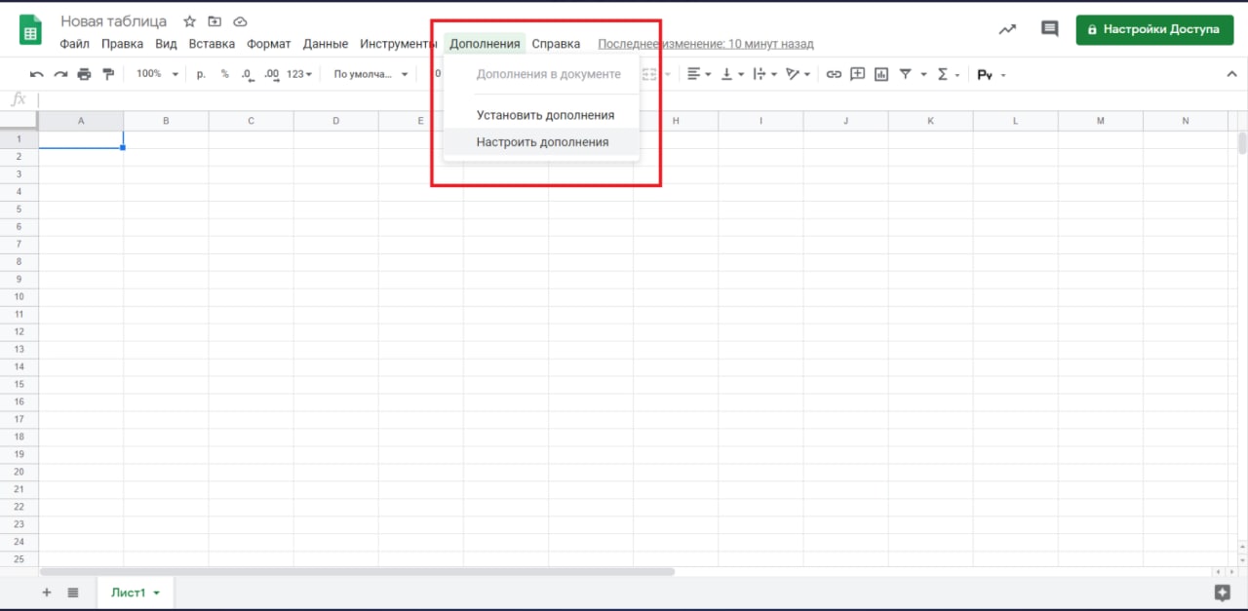Viewport: 1248px width, 611px height.
Task: Open last change link Последнее изменение
Action: pos(705,44)
